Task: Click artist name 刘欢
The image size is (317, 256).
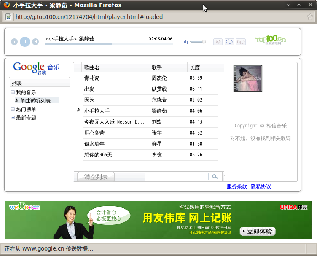Action: tap(157, 122)
